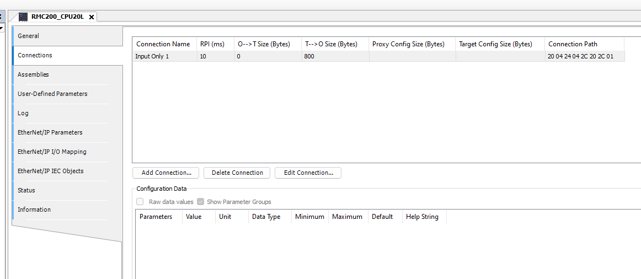
Task: Open the panel dropdown arrow at left edge
Action: tap(1, 28)
